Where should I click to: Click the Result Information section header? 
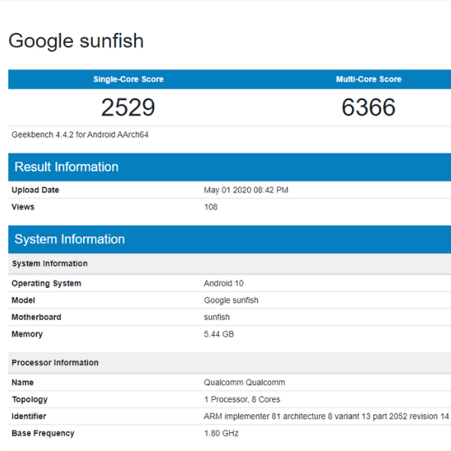point(229,167)
